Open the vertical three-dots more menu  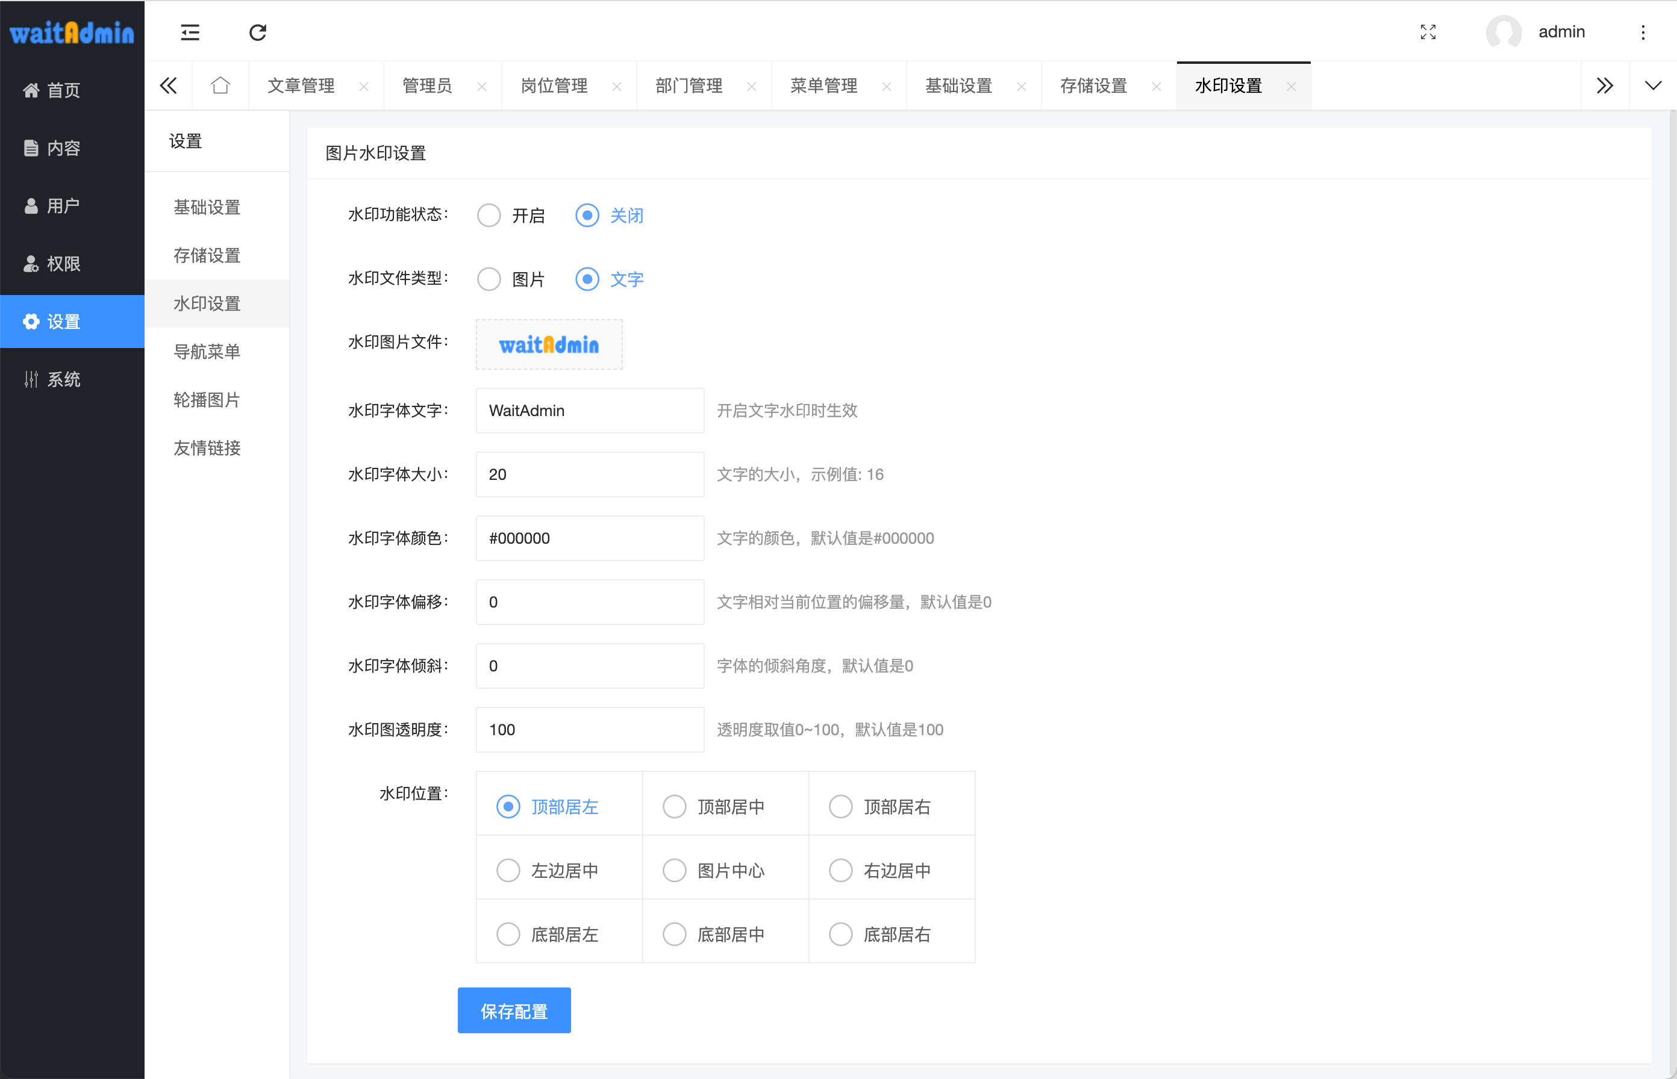click(1643, 33)
